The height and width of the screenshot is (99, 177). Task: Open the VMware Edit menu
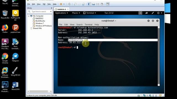(x=33, y=4)
